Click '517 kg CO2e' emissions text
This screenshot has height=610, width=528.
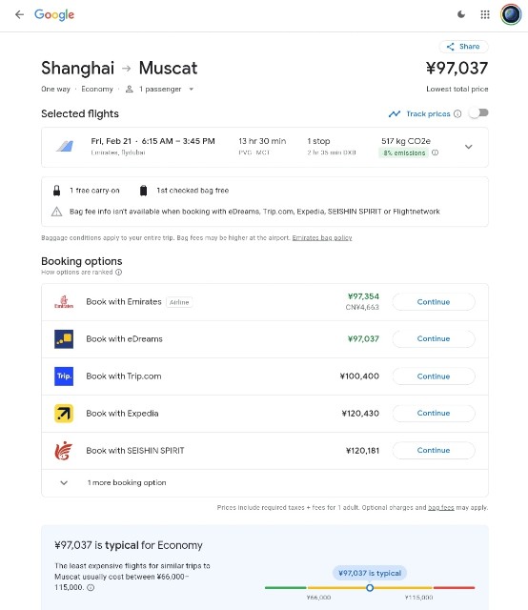(406, 141)
